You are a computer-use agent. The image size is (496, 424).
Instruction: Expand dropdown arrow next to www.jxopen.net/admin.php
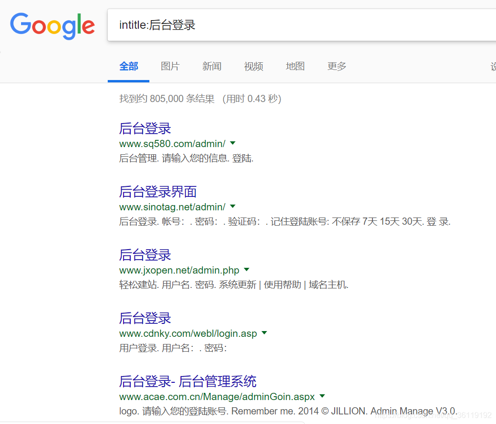[x=247, y=270]
